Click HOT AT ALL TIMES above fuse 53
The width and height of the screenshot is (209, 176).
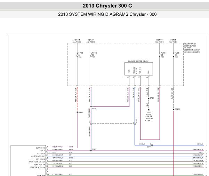click(91, 41)
